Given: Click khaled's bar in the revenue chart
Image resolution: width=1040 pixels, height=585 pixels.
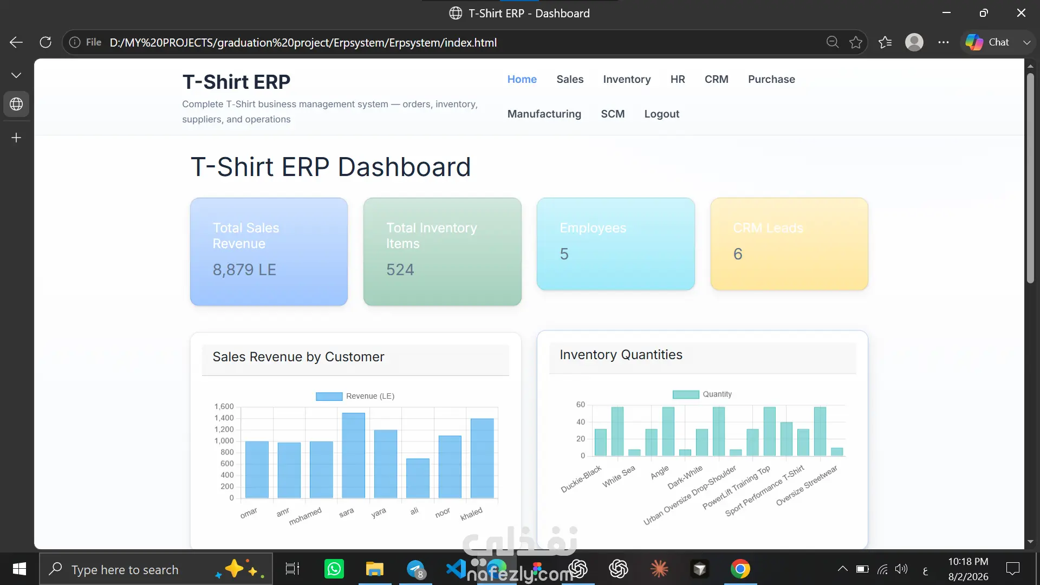Looking at the screenshot, I should 482,458.
